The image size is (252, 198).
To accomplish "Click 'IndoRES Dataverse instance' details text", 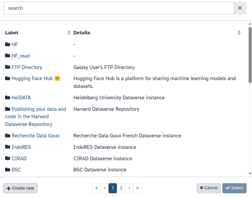I will 105,147.
